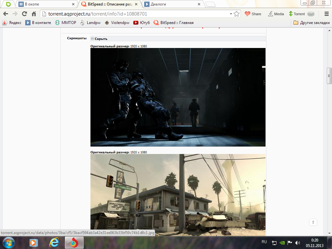
Task: Go back to the previous page
Action: [6, 14]
